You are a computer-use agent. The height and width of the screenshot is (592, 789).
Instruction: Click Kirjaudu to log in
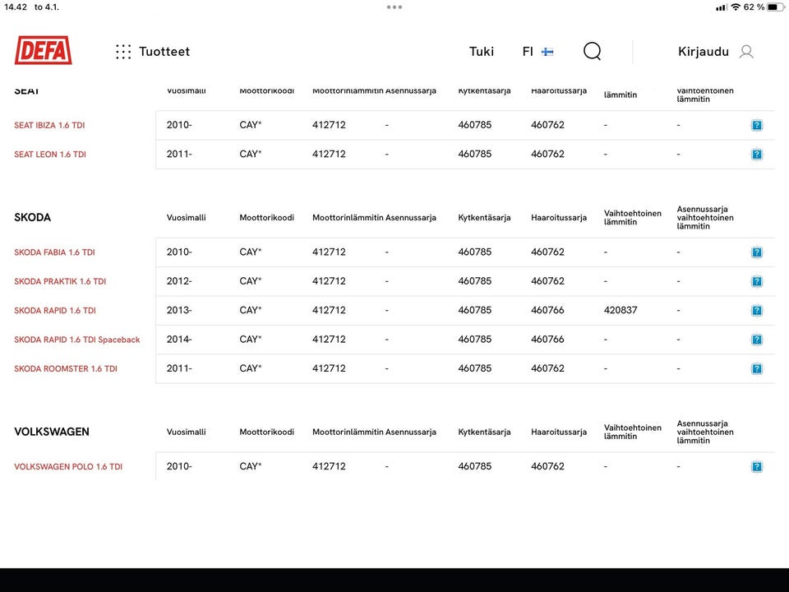tap(703, 51)
